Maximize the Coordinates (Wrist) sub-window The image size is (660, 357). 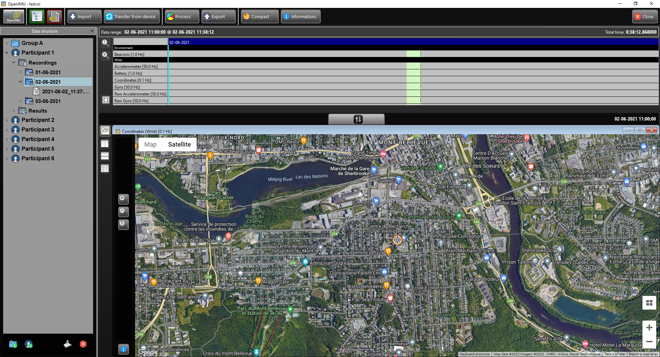(x=640, y=130)
